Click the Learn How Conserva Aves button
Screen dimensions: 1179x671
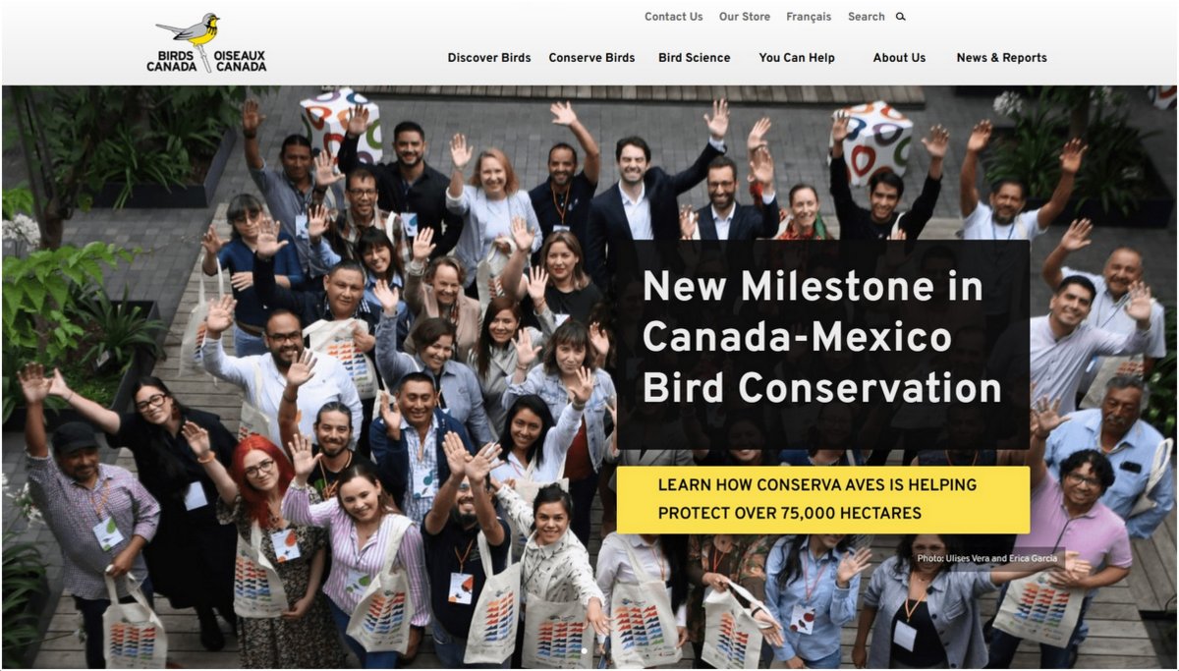point(822,499)
